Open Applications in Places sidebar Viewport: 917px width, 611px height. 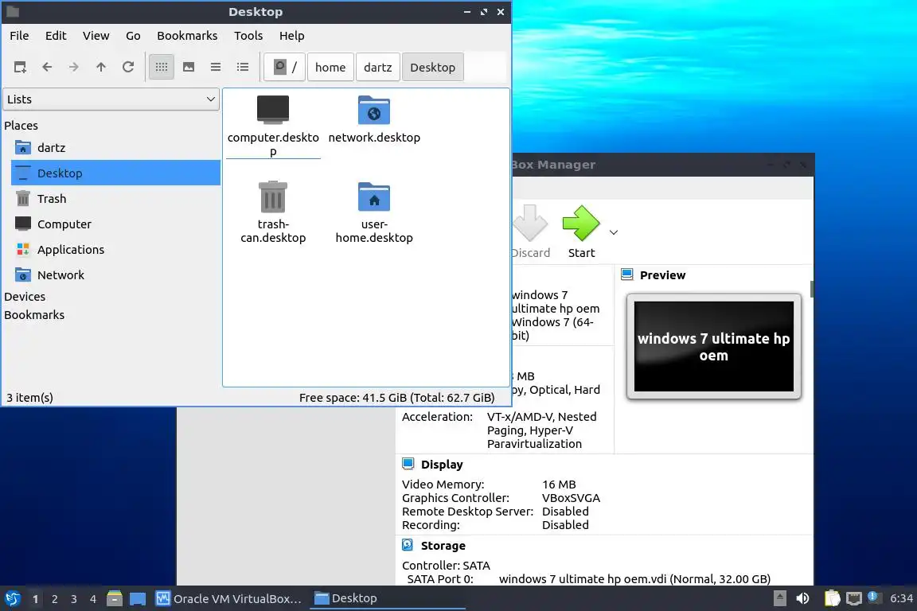pyautogui.click(x=115, y=250)
